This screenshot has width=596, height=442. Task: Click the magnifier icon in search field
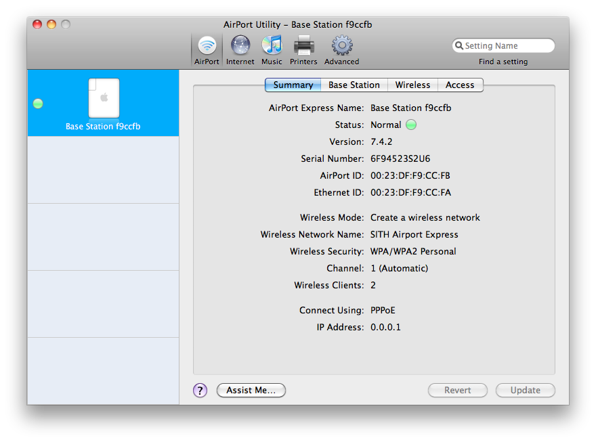tap(459, 45)
